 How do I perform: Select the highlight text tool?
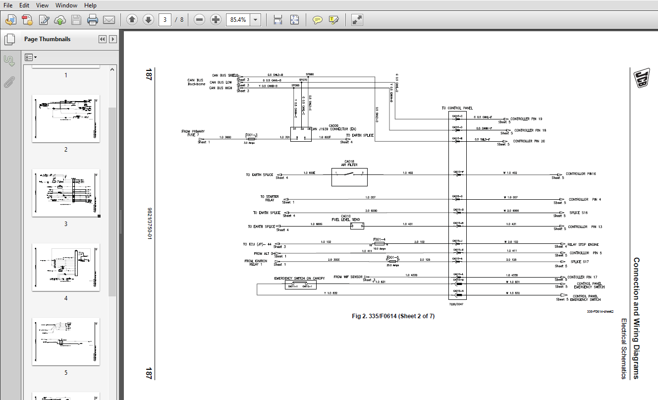click(333, 20)
